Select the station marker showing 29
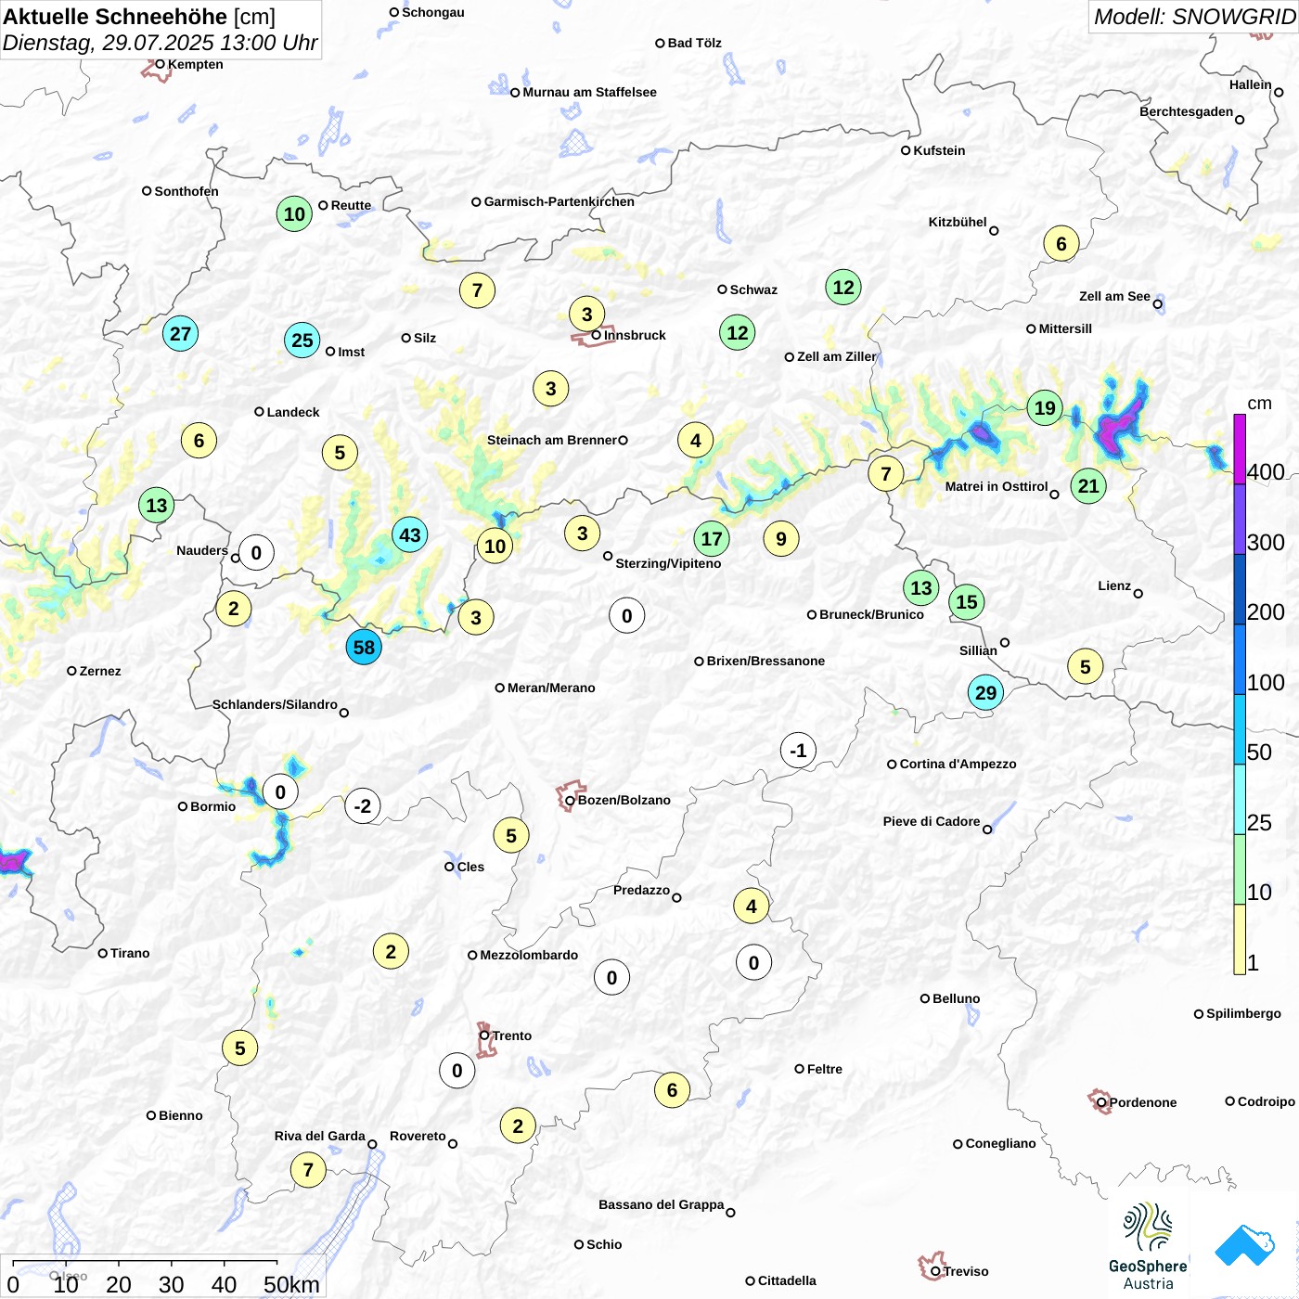Viewport: 1299px width, 1299px height. (985, 692)
